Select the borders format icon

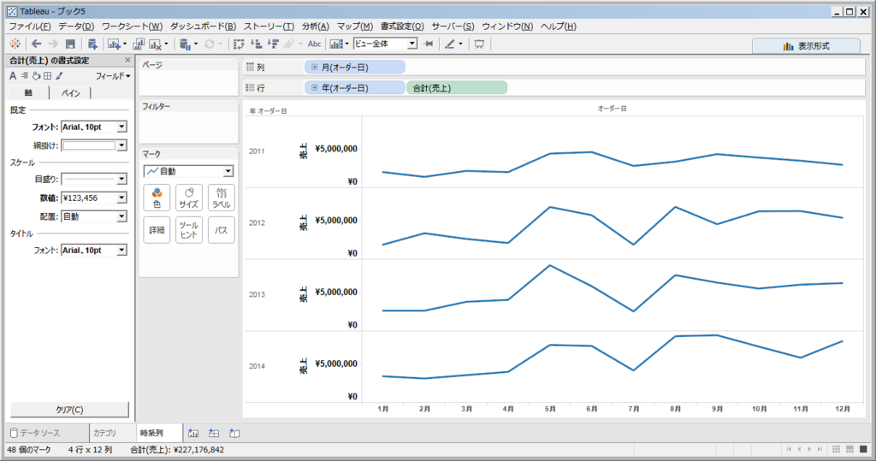point(48,75)
